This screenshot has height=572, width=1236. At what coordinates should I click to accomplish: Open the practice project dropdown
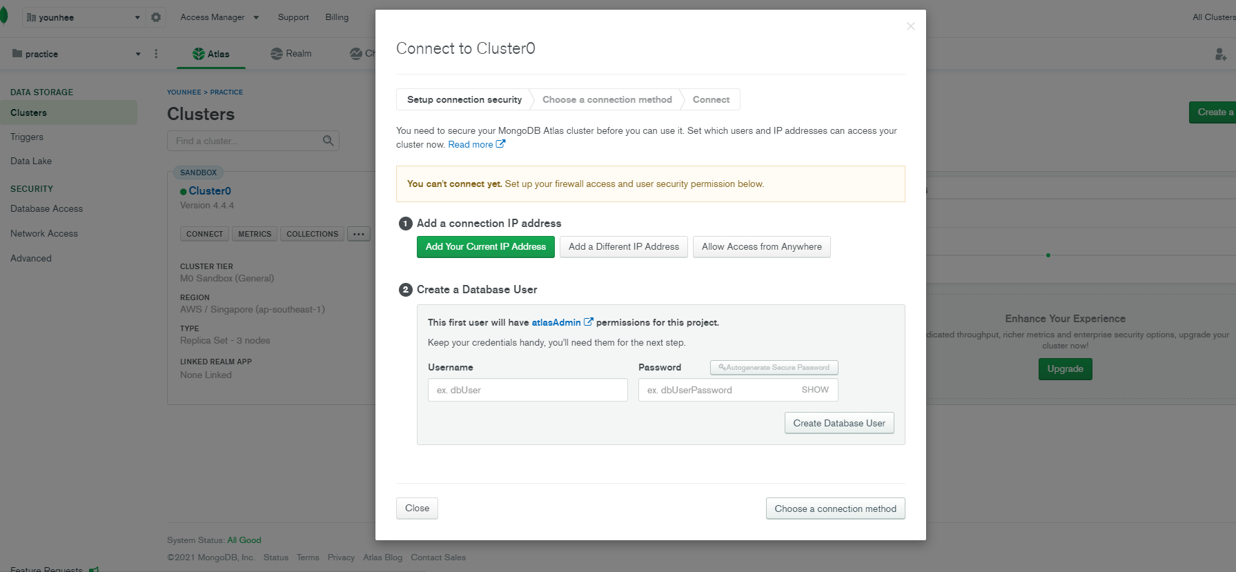[x=76, y=54]
